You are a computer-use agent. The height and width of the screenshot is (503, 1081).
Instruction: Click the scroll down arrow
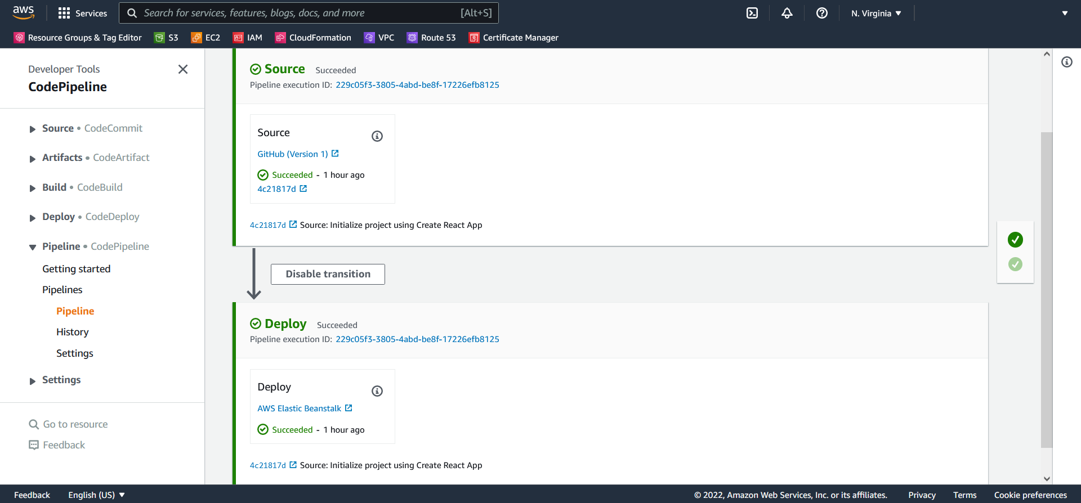pos(1047,479)
